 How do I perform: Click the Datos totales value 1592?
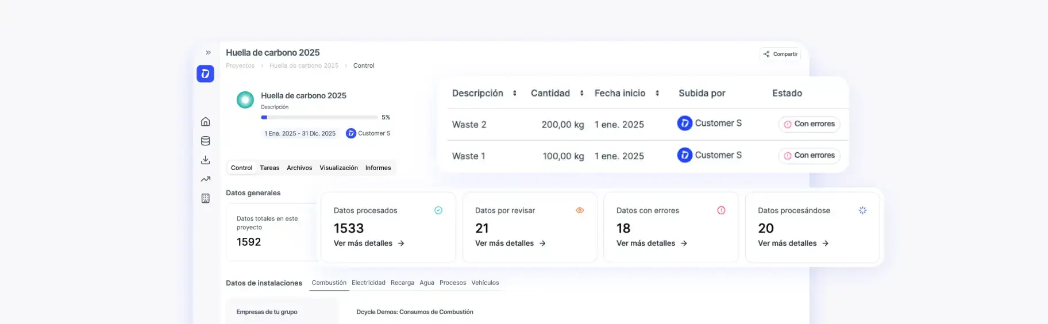pyautogui.click(x=249, y=242)
